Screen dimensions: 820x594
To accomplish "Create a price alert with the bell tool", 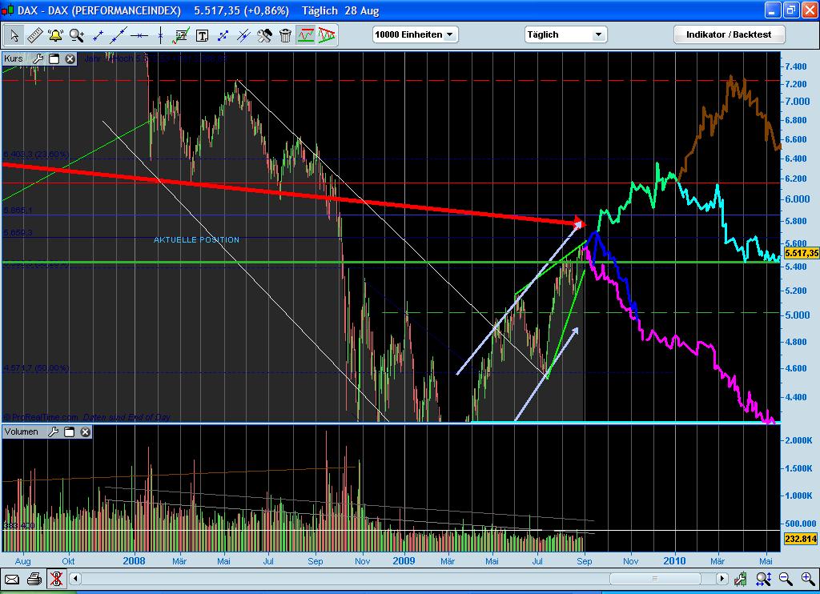I will pyautogui.click(x=54, y=35).
